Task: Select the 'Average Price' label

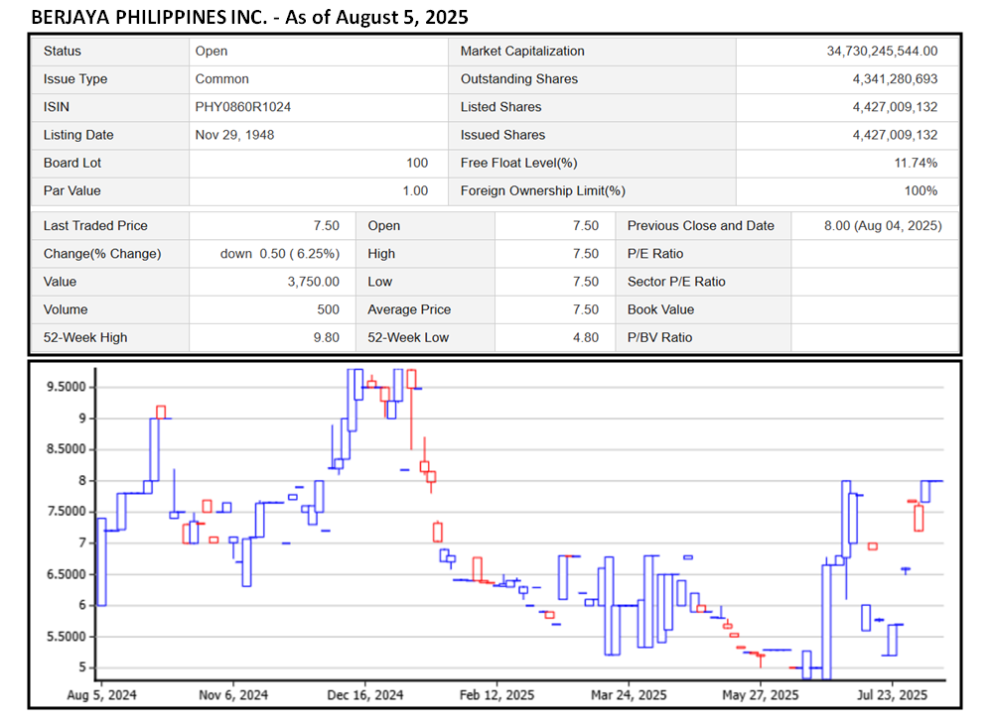Action: pos(409,309)
